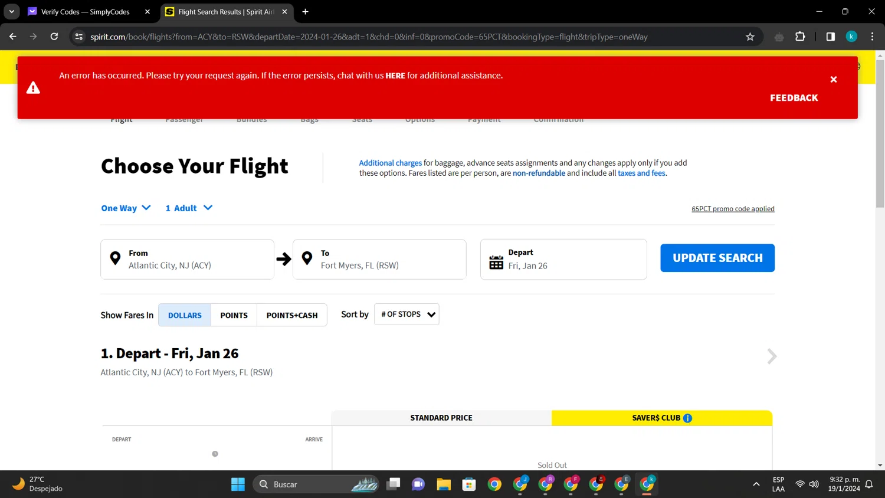
Task: Toggle the browser side panel
Action: click(x=831, y=37)
